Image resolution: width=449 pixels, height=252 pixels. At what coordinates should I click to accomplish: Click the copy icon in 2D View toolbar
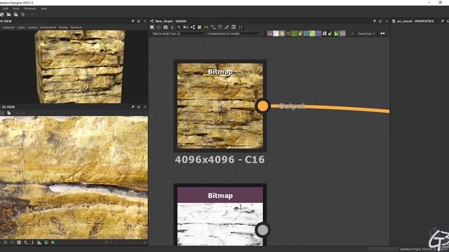(9, 113)
